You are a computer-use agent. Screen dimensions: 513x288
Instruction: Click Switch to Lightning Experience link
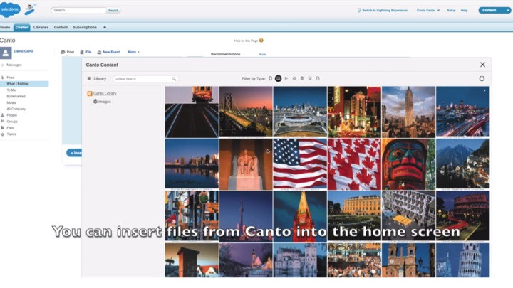[385, 11]
